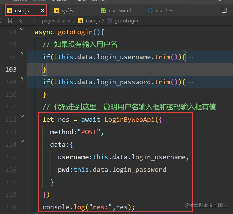Click the user folder breadcrumb
233x214 pixels.
tap(66, 21)
